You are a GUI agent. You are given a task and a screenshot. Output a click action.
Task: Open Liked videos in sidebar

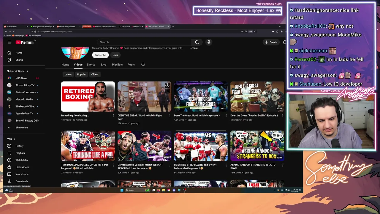click(x=22, y=167)
